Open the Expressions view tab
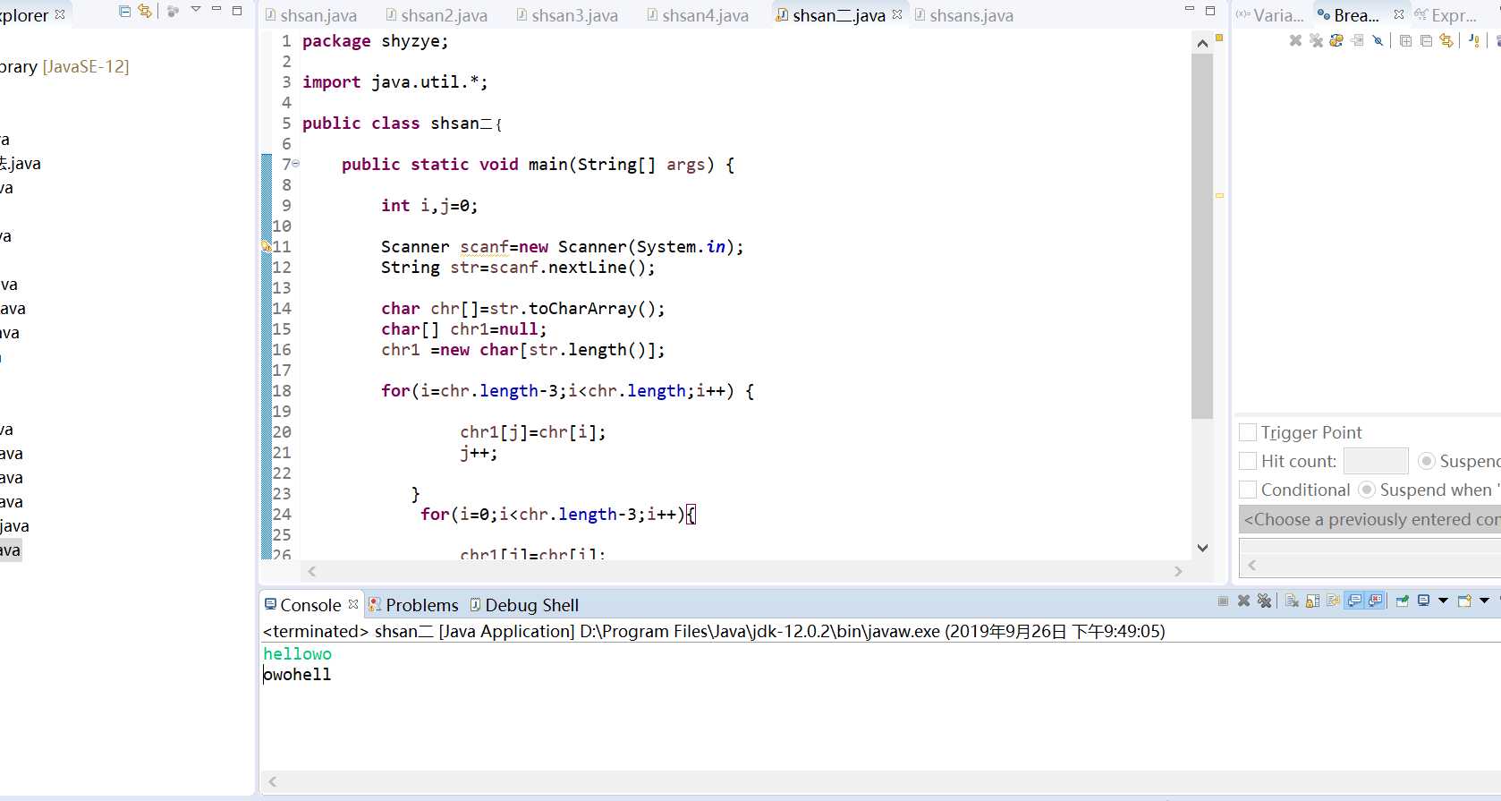The image size is (1501, 801). coord(1446,15)
